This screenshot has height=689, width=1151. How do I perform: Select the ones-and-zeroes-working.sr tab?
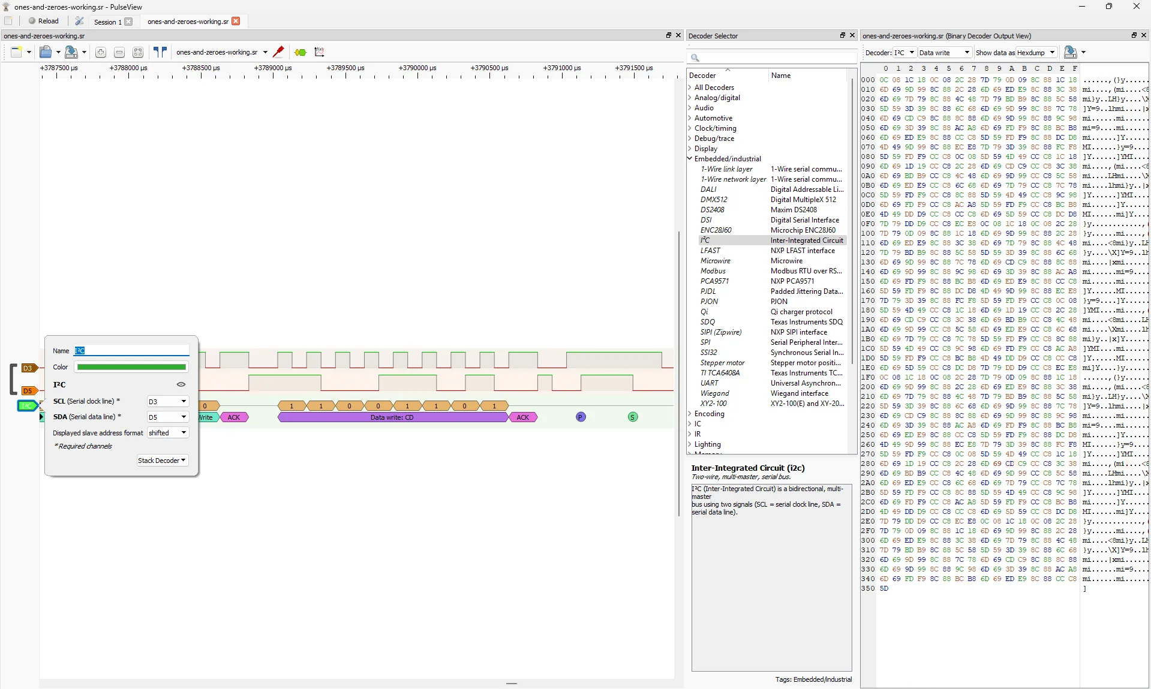(187, 22)
